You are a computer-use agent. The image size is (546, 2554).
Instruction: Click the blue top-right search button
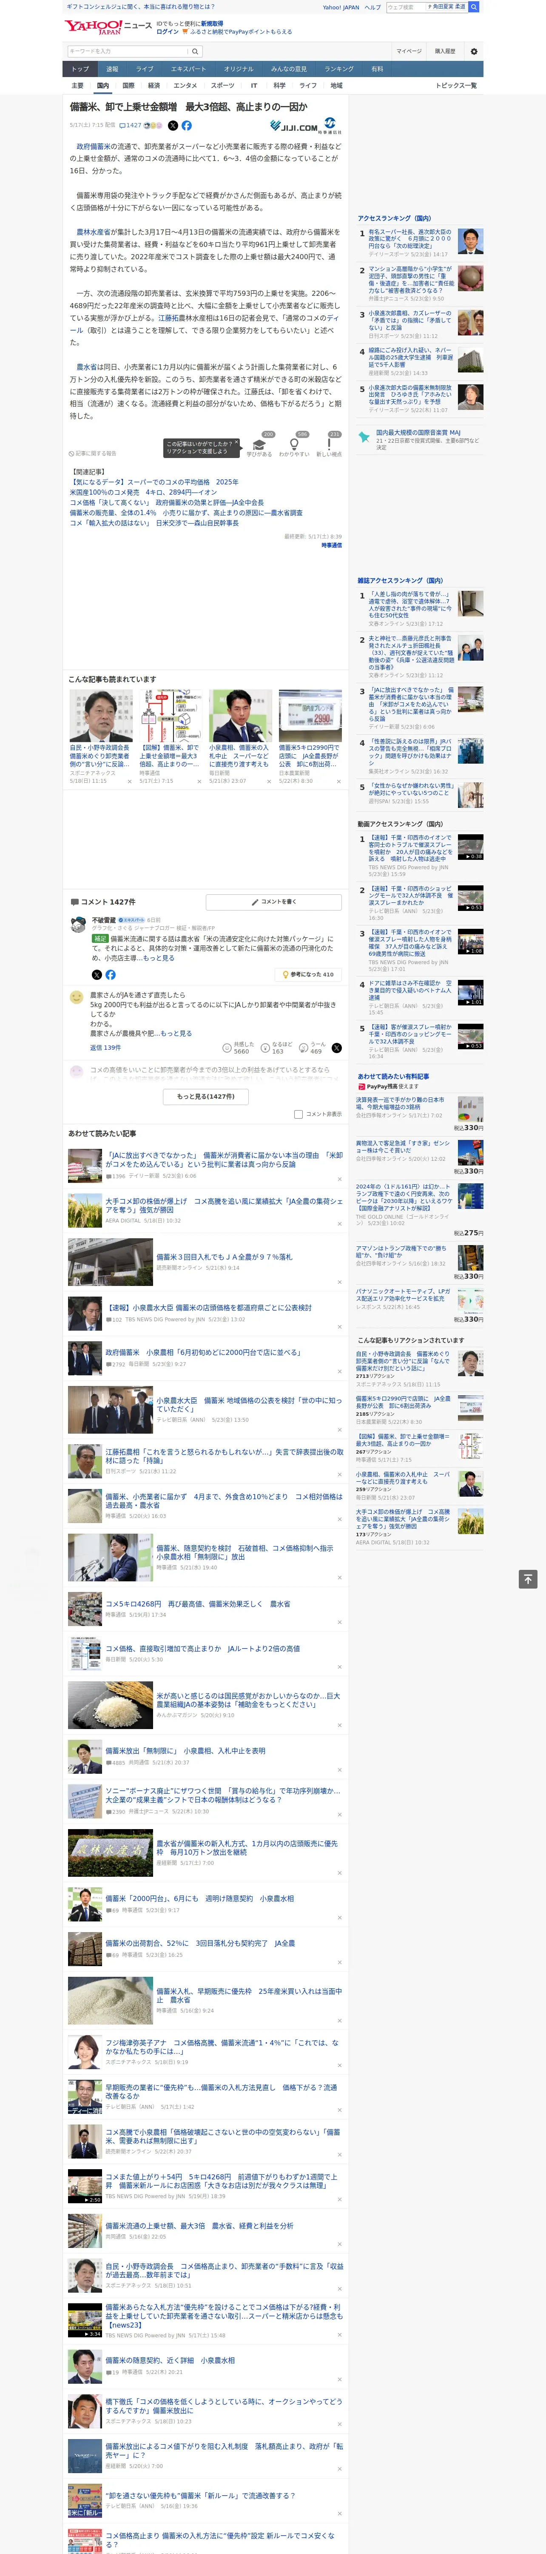point(474,7)
